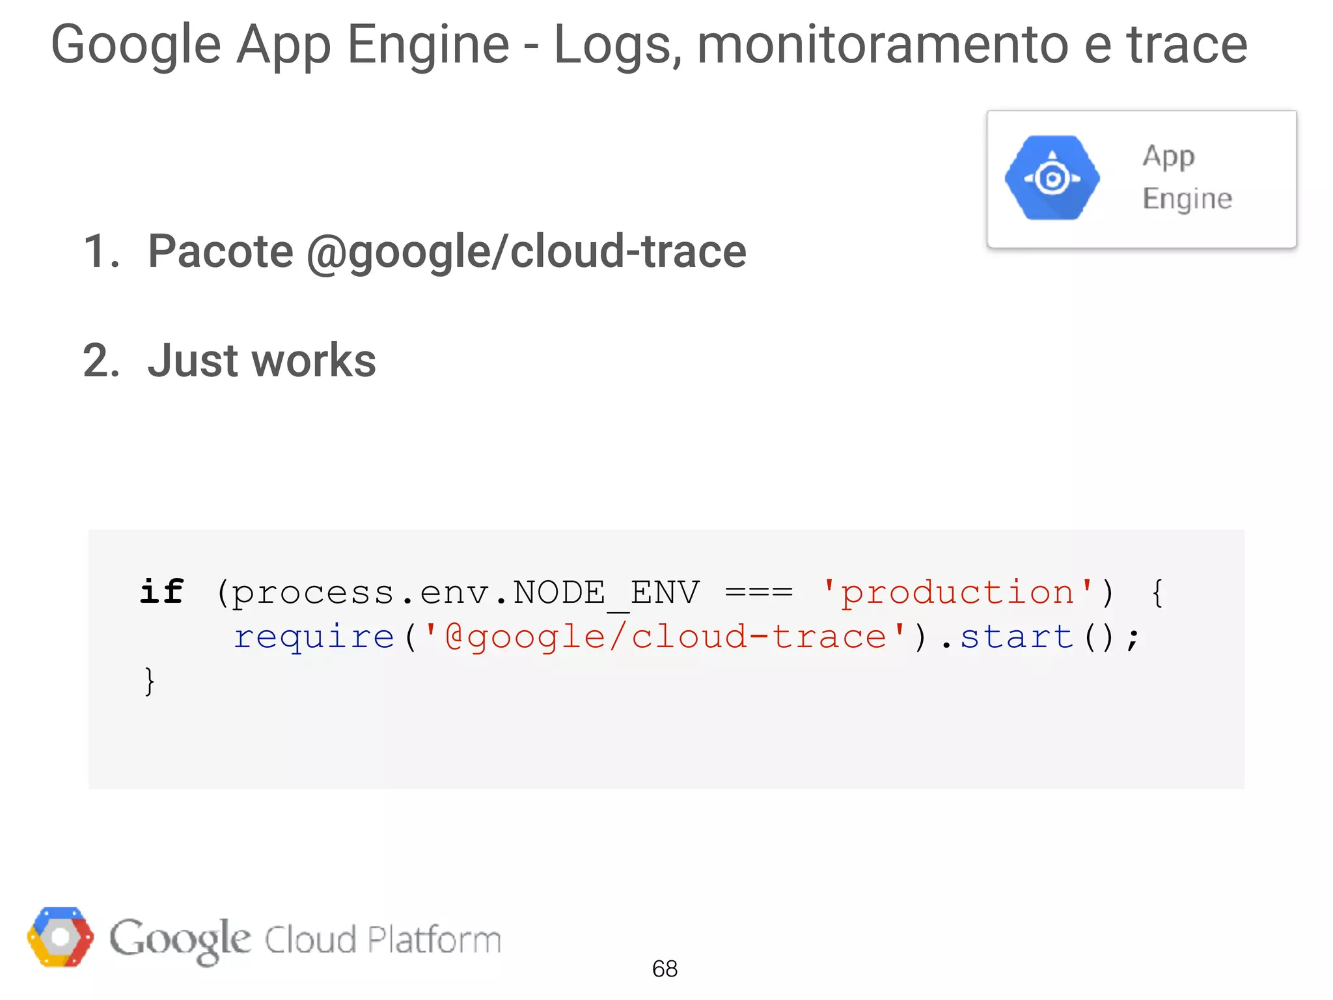Click the '.start()' call in the code

pyautogui.click(x=1040, y=637)
